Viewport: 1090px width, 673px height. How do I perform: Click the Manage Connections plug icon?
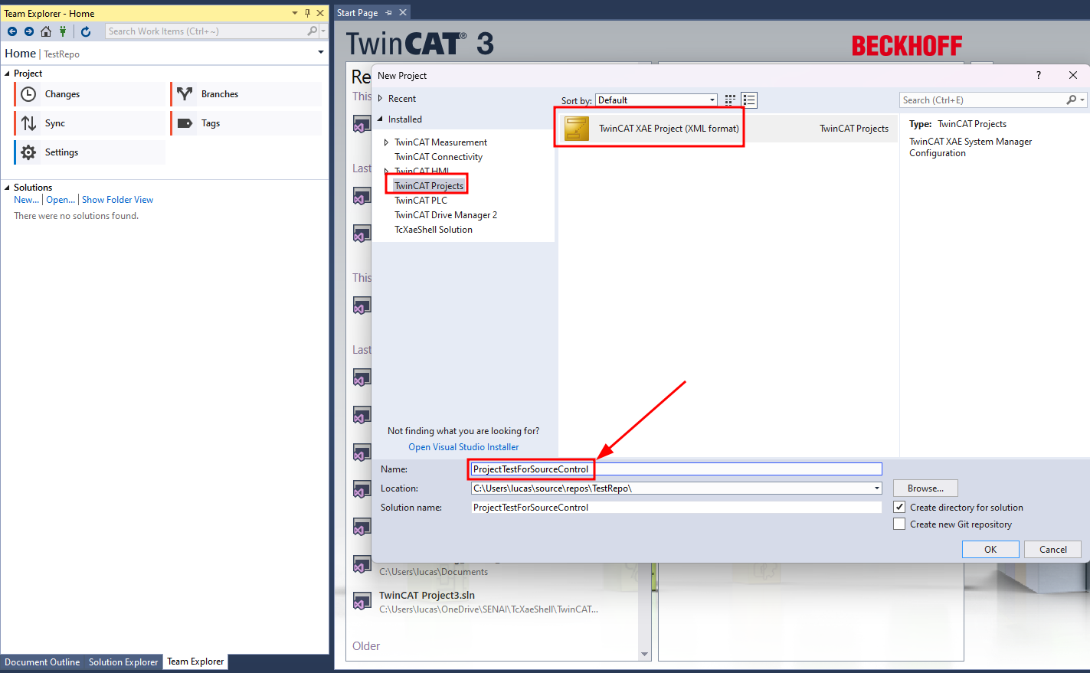(x=63, y=31)
